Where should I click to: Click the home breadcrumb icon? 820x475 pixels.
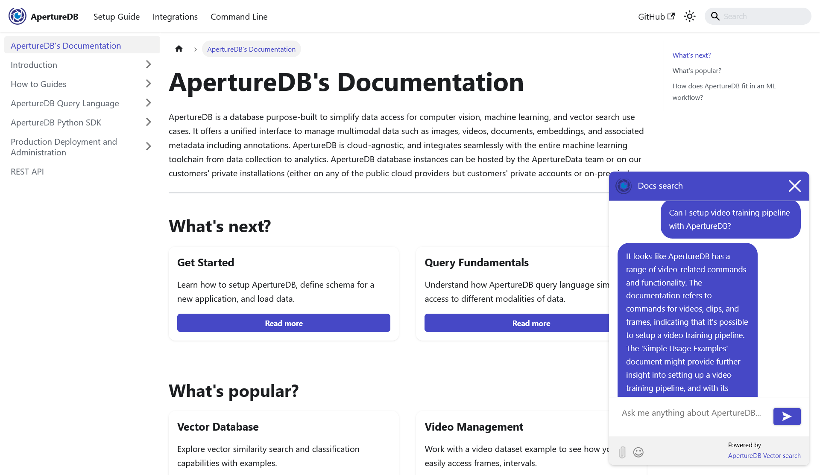[179, 49]
